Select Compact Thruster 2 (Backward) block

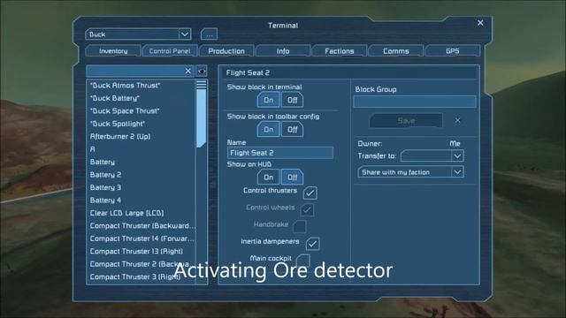pyautogui.click(x=140, y=264)
